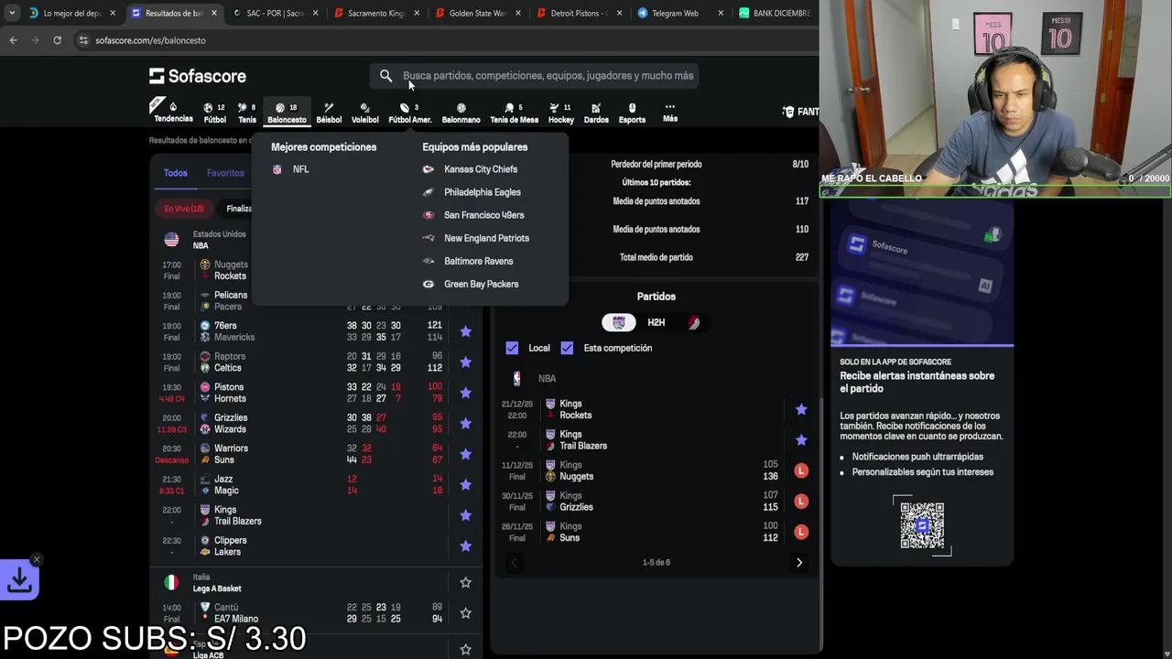
Task: Go to next page of Partidos
Action: 798,562
